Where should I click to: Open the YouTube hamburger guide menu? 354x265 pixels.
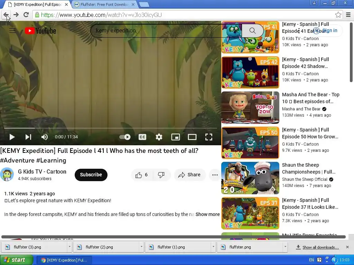[12, 30]
